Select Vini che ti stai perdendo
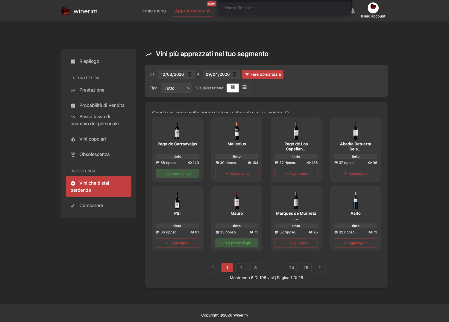Viewport: 449px width, 322px height. [x=98, y=187]
